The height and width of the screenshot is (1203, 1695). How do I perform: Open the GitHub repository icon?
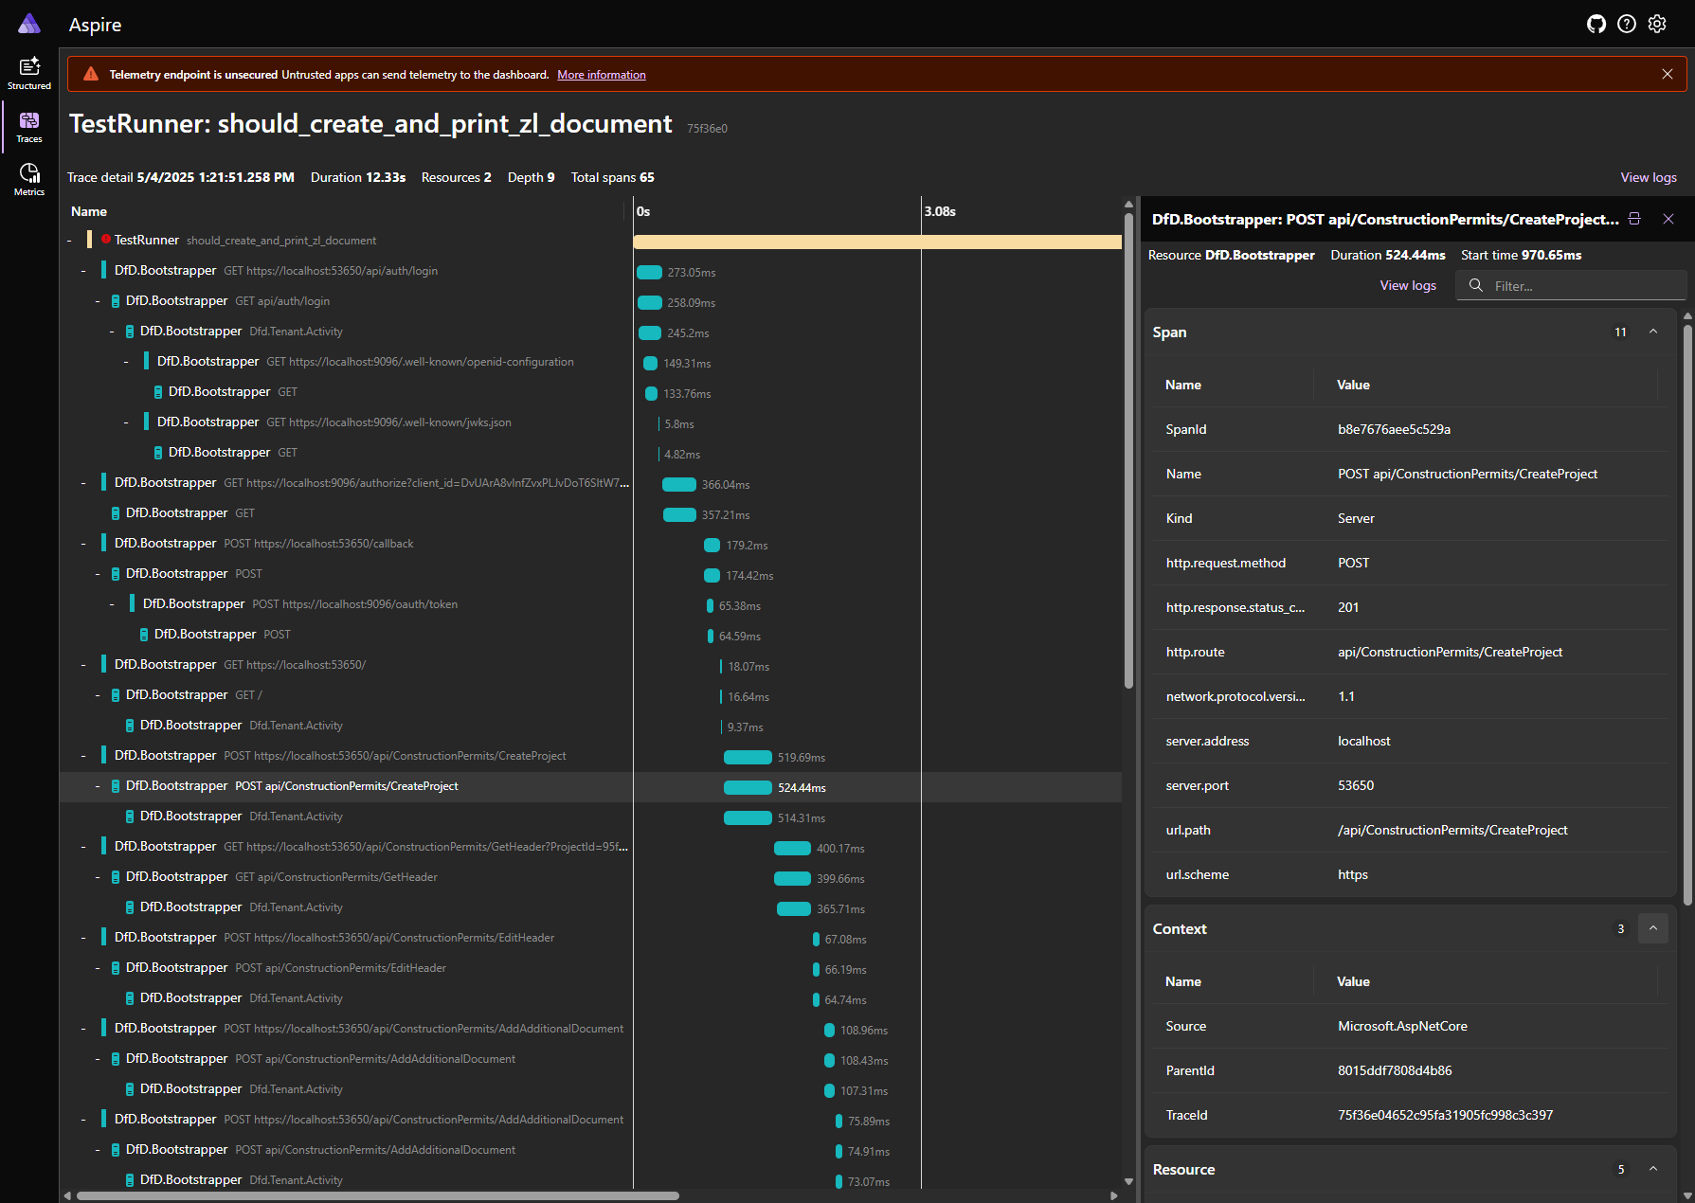pyautogui.click(x=1596, y=25)
